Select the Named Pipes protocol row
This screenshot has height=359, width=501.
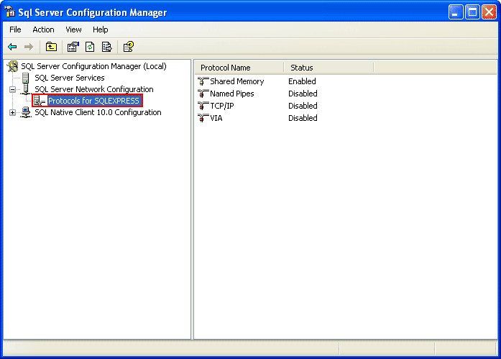231,94
